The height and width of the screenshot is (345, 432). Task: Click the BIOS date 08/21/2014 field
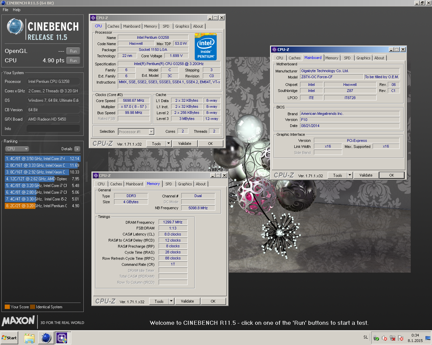[350, 126]
